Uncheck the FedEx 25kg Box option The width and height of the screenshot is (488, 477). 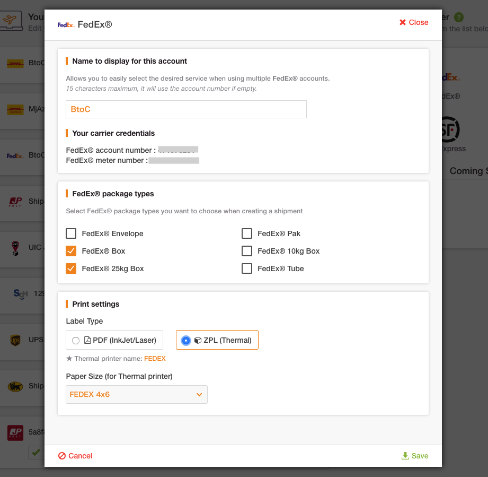tap(71, 268)
